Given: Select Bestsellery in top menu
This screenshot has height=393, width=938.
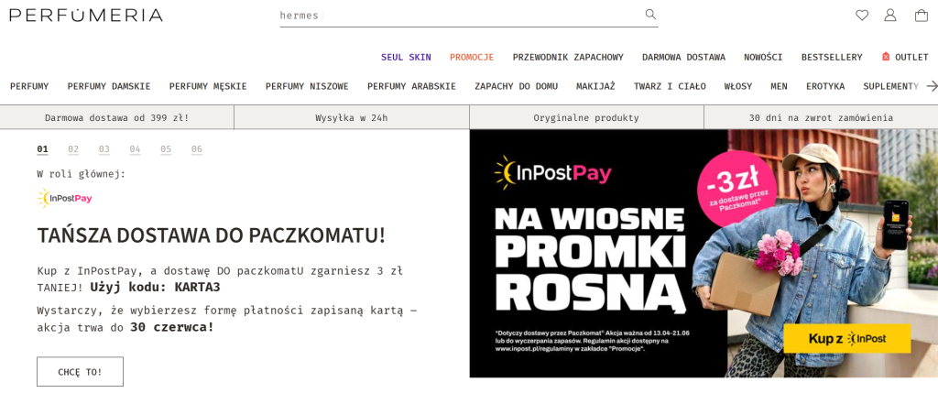Looking at the screenshot, I should pyautogui.click(x=832, y=57).
